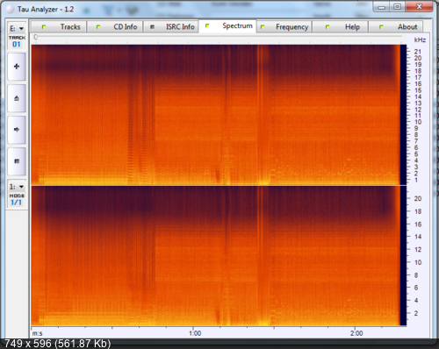Click the indicator icon on Frequency tab
439x349 pixels.
(x=263, y=27)
